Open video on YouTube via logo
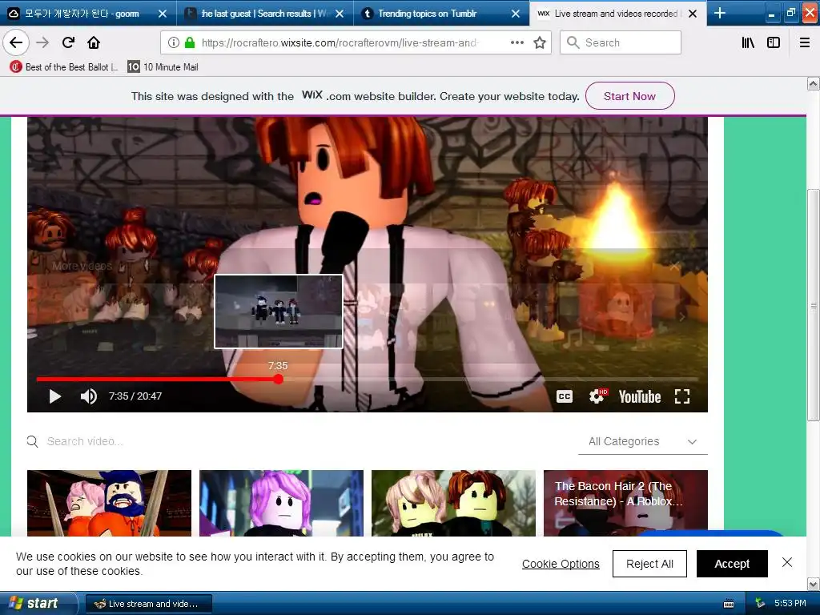The height and width of the screenshot is (615, 820). tap(640, 397)
